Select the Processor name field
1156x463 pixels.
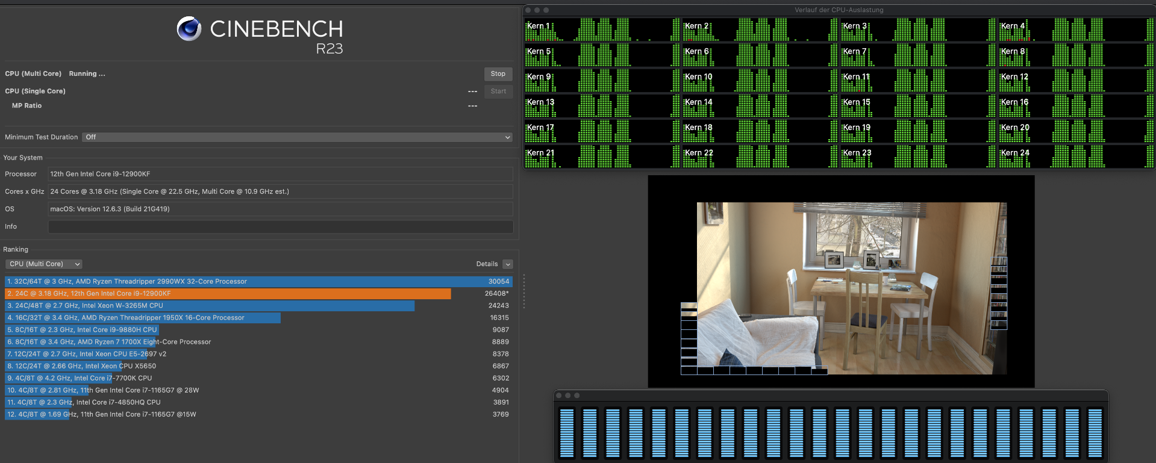click(280, 174)
